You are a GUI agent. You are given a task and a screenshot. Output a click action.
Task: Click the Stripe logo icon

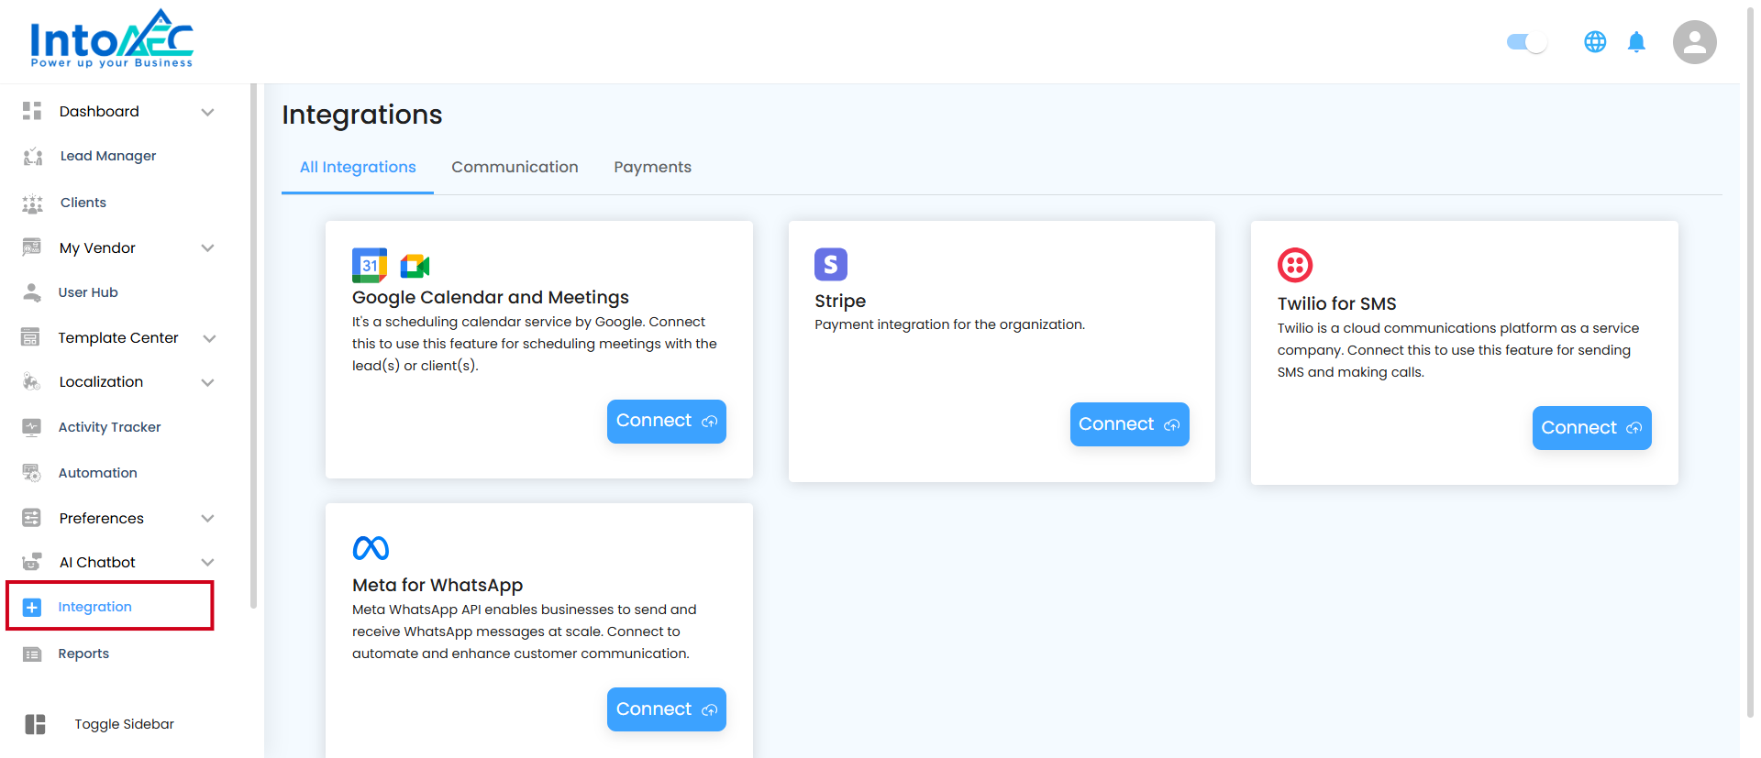click(831, 264)
